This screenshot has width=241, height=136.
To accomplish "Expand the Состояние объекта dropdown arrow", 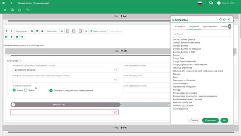I will [x=114, y=70].
